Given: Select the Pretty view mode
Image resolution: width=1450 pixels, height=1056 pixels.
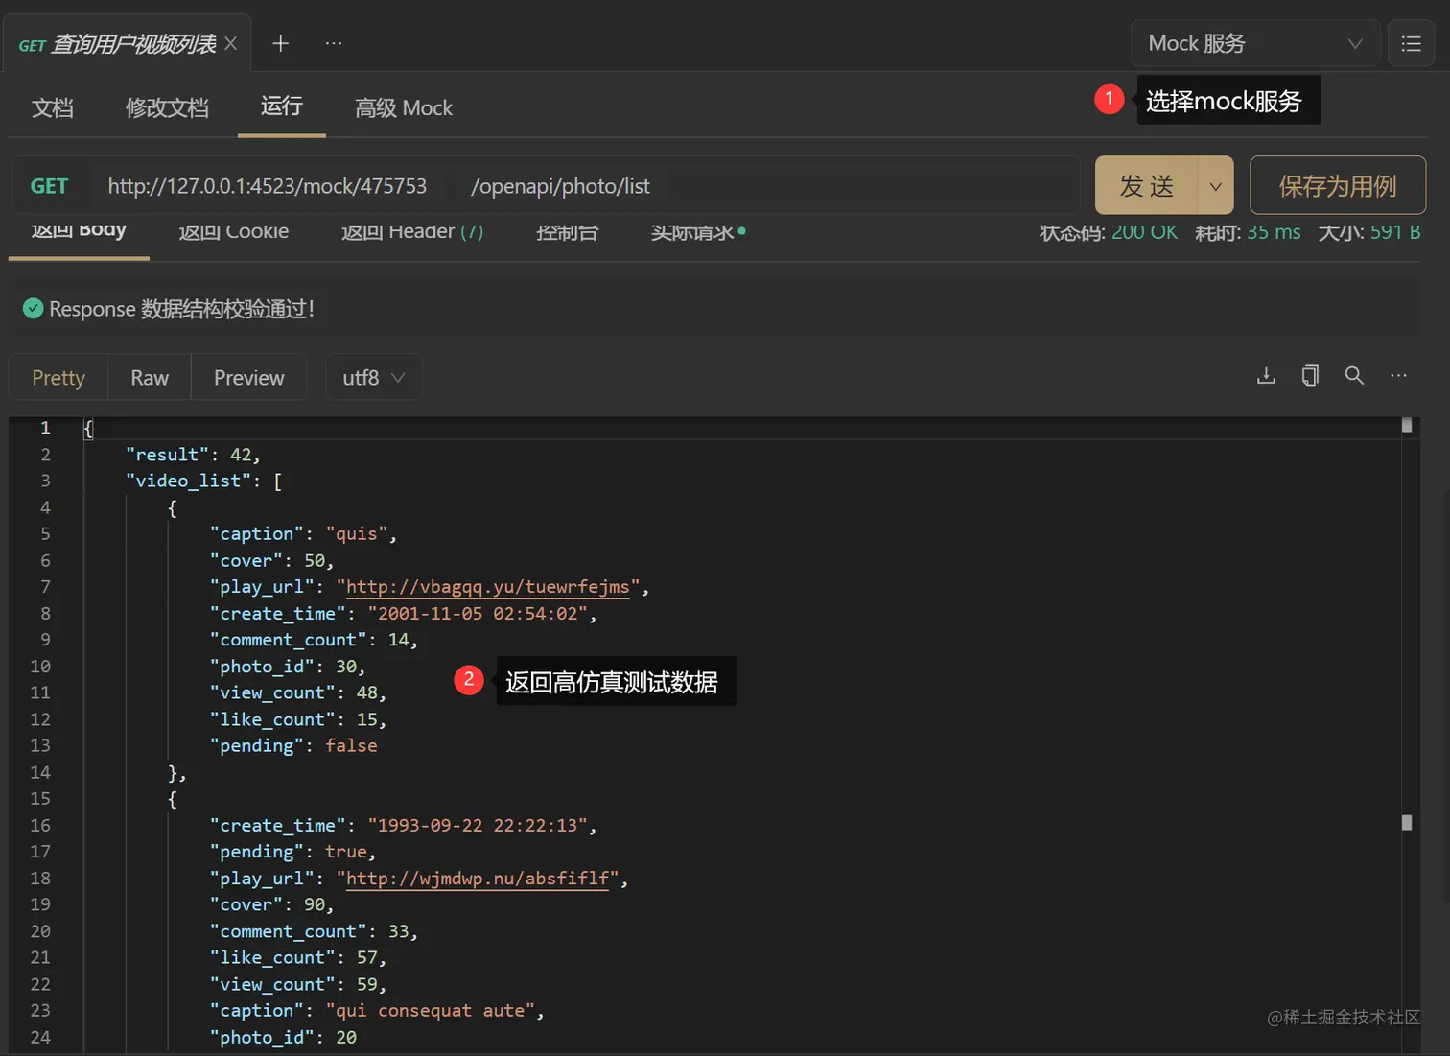Looking at the screenshot, I should (58, 377).
